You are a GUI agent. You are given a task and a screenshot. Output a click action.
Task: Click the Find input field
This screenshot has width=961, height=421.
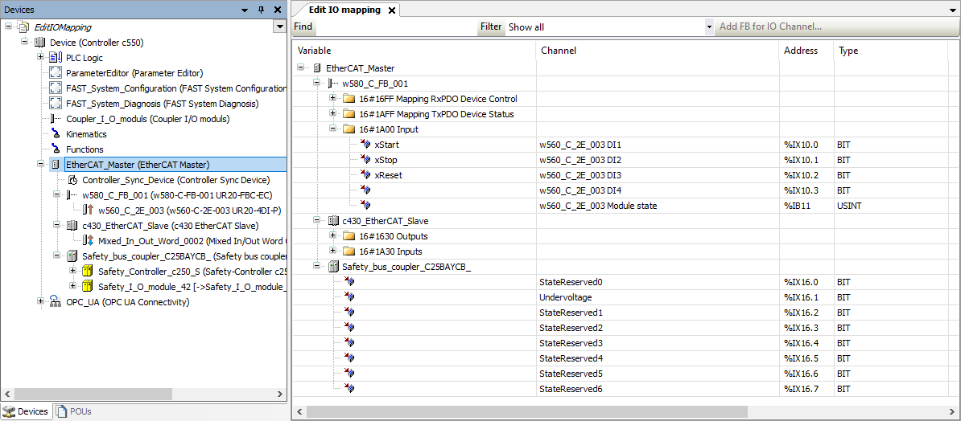[395, 27]
